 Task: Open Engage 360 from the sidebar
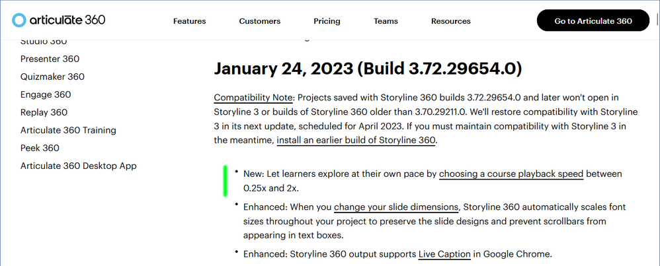[46, 94]
